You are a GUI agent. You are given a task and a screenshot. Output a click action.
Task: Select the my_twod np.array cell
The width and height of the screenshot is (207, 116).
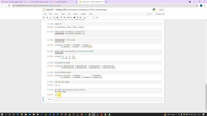108,91
